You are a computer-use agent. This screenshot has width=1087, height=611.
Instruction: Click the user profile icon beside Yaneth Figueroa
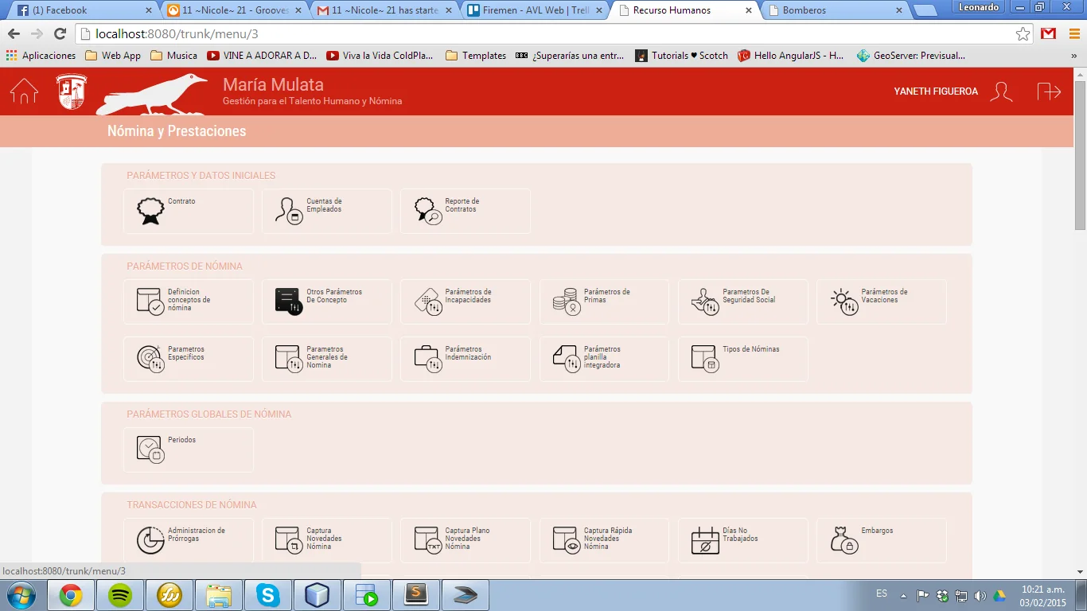click(x=1001, y=91)
